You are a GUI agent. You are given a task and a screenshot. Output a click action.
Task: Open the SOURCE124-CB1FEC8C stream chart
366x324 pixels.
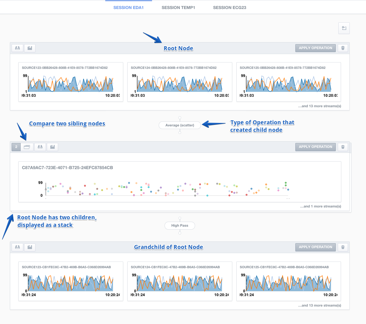pos(180,281)
